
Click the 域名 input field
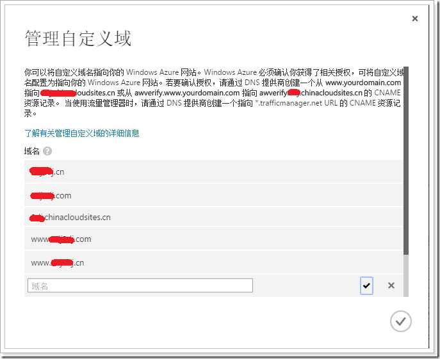140,285
